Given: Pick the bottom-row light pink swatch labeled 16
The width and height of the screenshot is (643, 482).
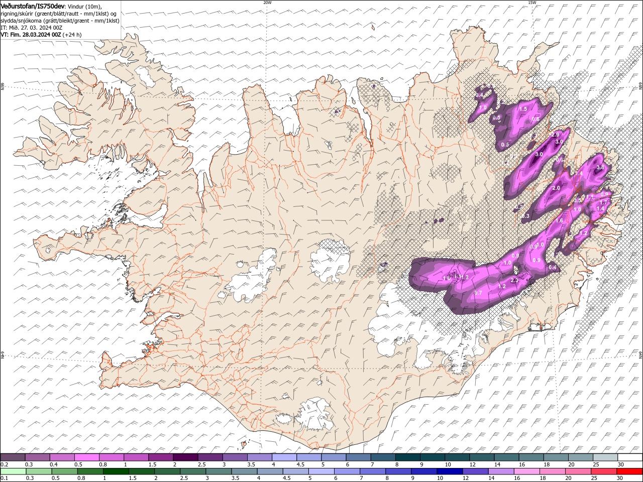Looking at the screenshot, I should point(527,471).
